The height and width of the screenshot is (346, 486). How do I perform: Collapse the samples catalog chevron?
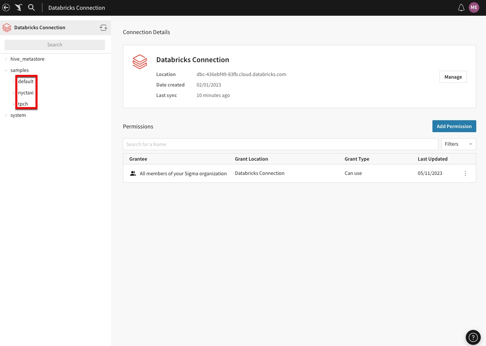[x=6, y=70]
